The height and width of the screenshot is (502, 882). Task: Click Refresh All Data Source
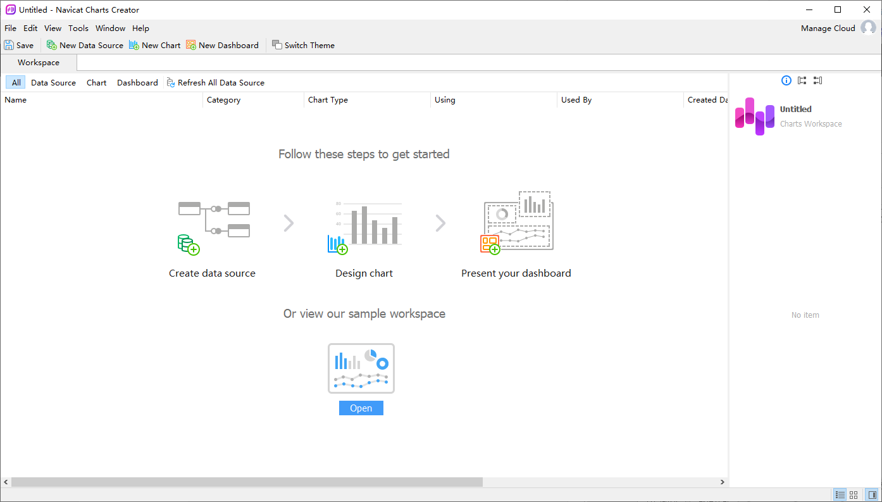coord(216,82)
